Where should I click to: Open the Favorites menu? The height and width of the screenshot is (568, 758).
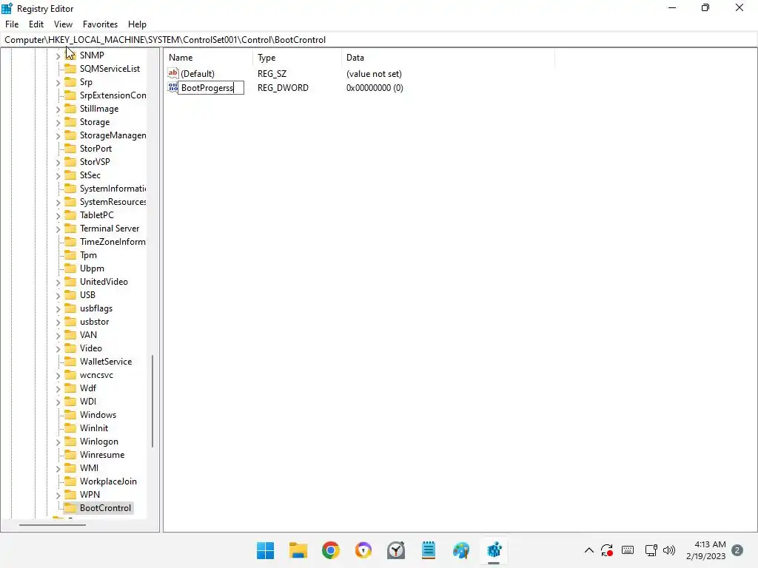(x=100, y=24)
